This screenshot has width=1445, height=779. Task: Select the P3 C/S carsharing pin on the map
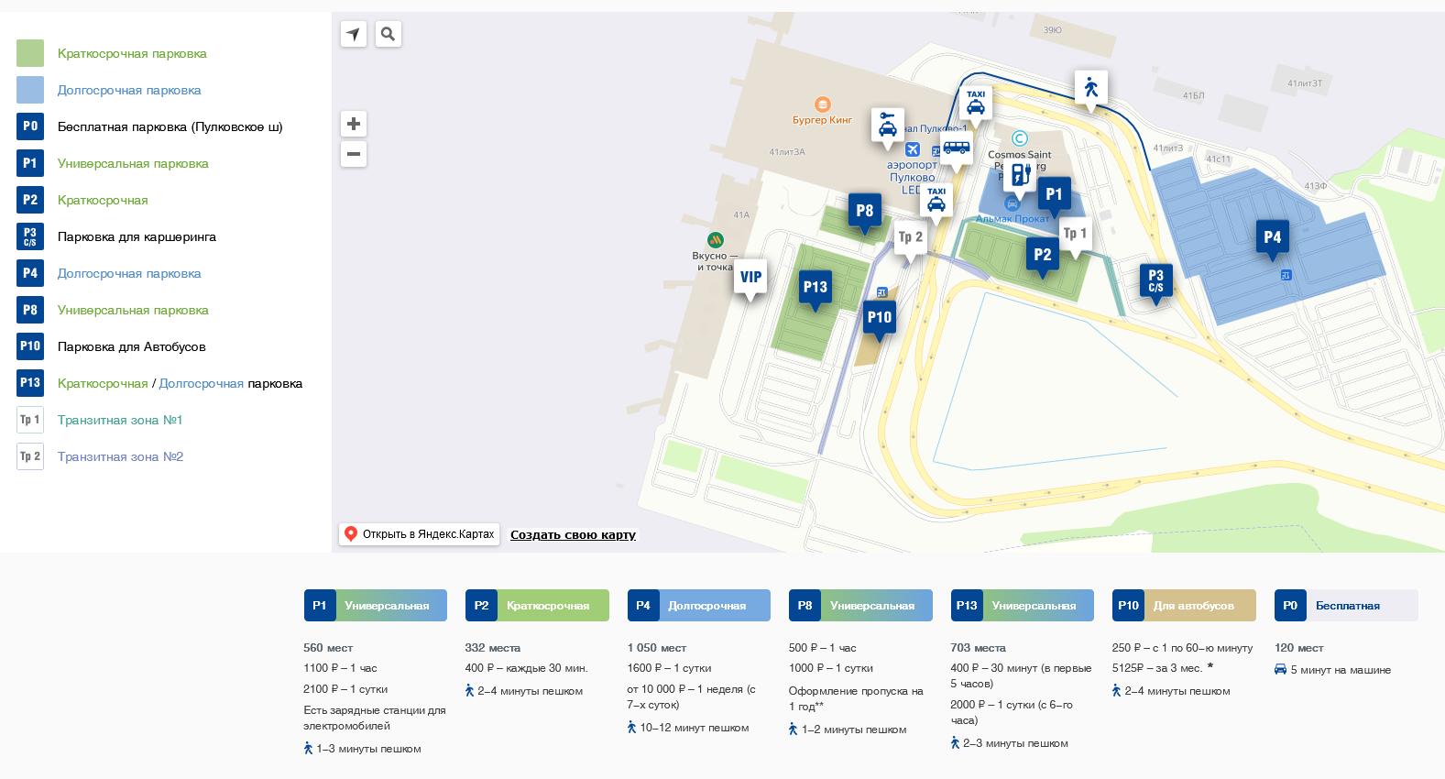tap(1155, 280)
